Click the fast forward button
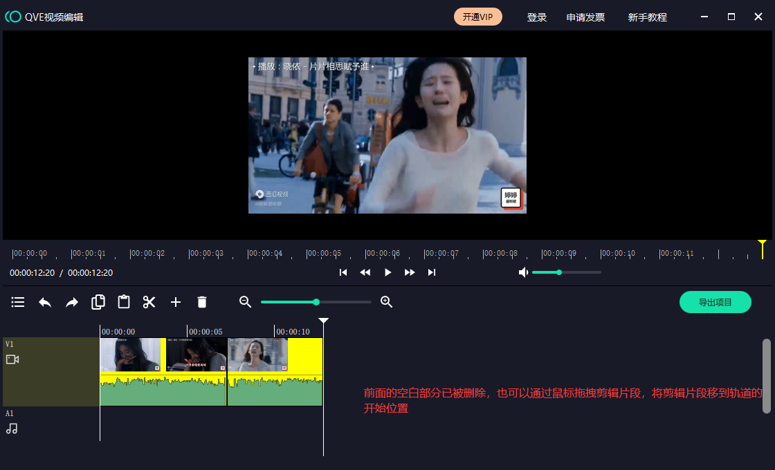The height and width of the screenshot is (470, 775). coord(410,272)
